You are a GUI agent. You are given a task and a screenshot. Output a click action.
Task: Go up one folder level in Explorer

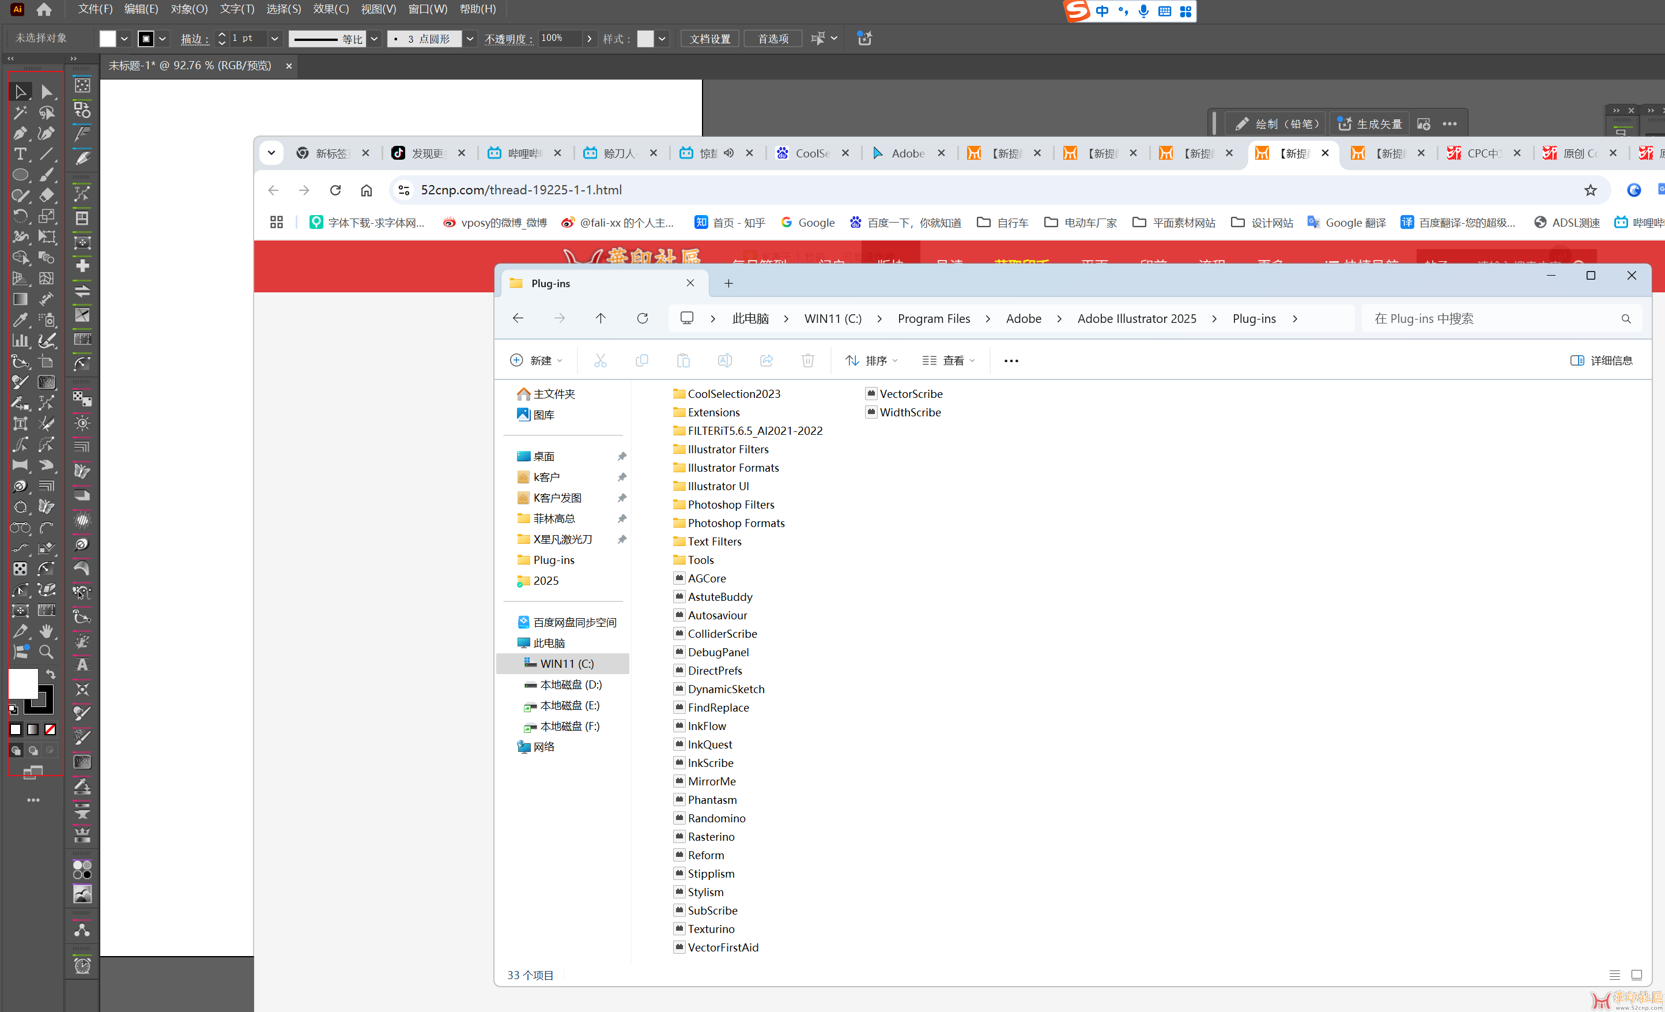tap(600, 318)
